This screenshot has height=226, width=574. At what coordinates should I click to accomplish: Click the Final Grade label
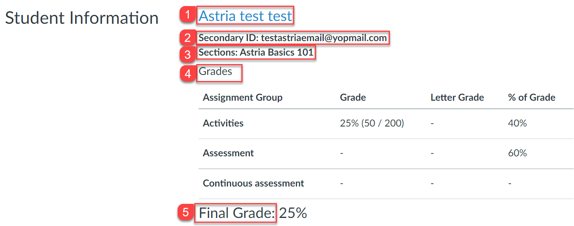coord(237,213)
